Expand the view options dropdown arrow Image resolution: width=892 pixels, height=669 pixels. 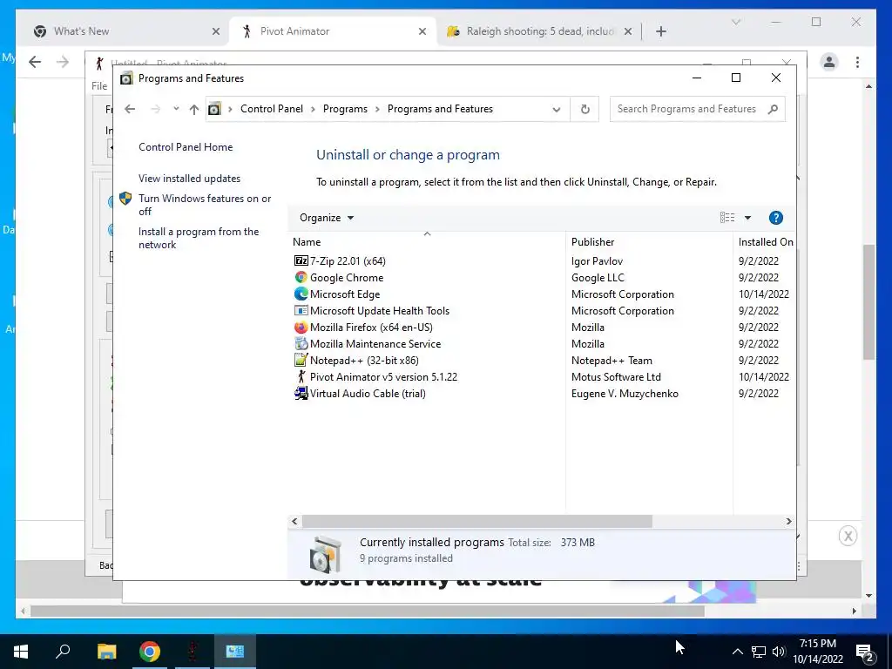click(747, 217)
